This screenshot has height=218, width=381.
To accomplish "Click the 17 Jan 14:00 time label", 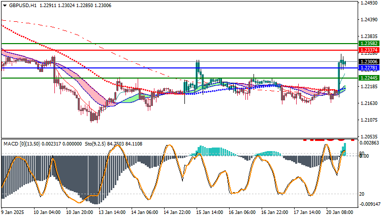I will point(307,212).
